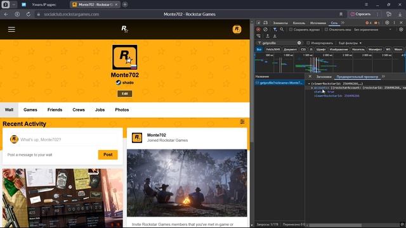406x228 pixels.
Task: Open the More filters dropdown
Action: pos(350,43)
